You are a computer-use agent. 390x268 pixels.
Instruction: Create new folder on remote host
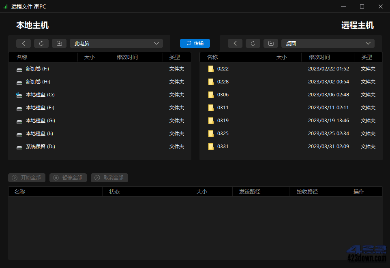pyautogui.click(x=271, y=43)
